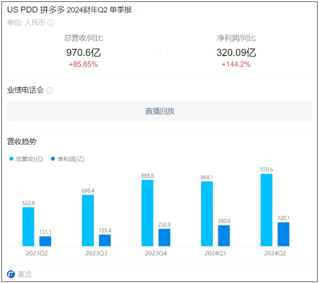This screenshot has height=283, width=319.
Task: Click the 净利润/同比 heading
Action: point(236,38)
